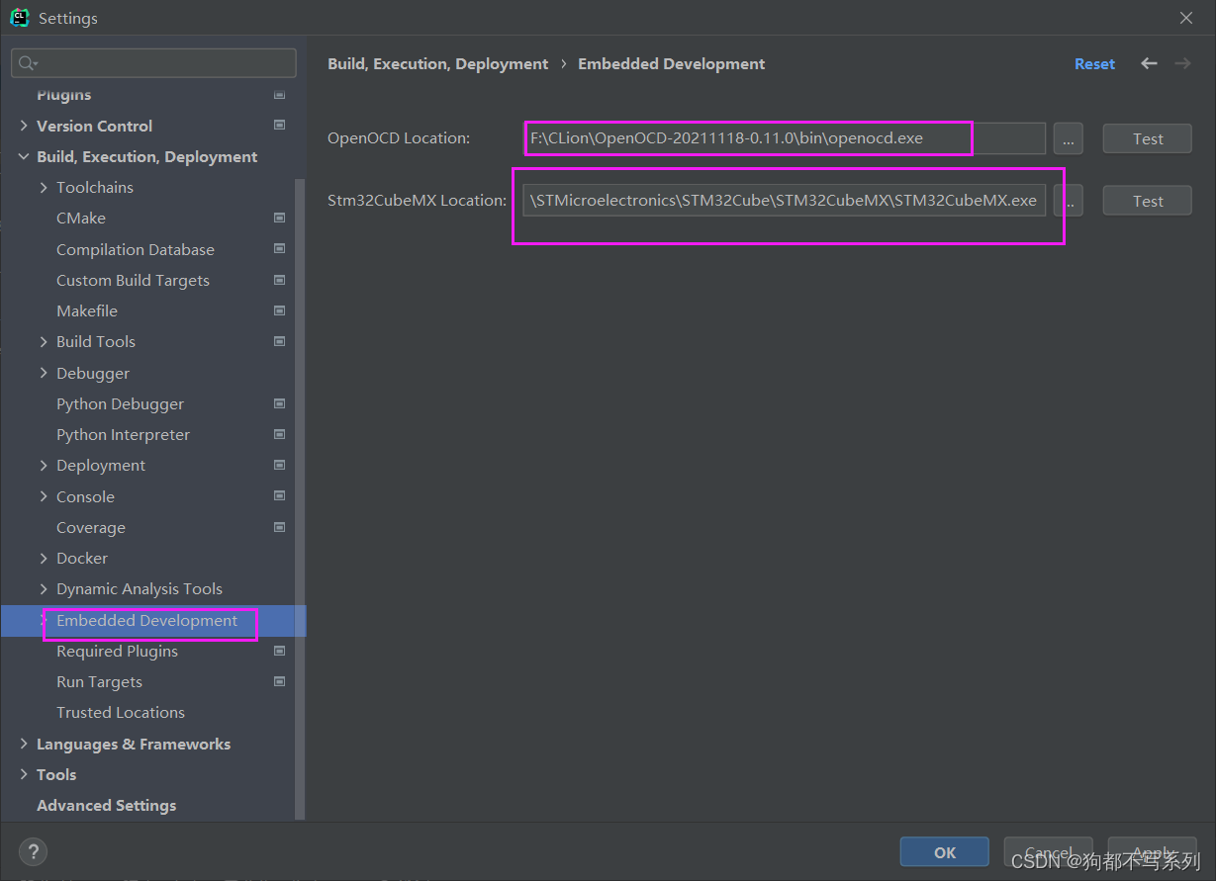
Task: Open the Required Plugins page
Action: coord(117,651)
